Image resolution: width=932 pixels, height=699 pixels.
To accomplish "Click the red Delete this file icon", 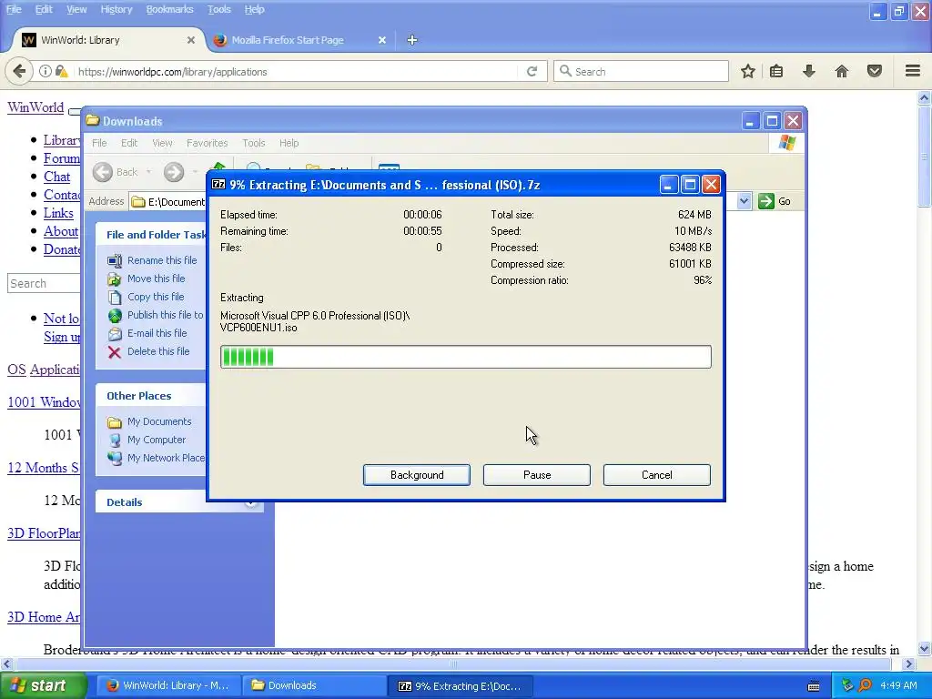I will (115, 352).
